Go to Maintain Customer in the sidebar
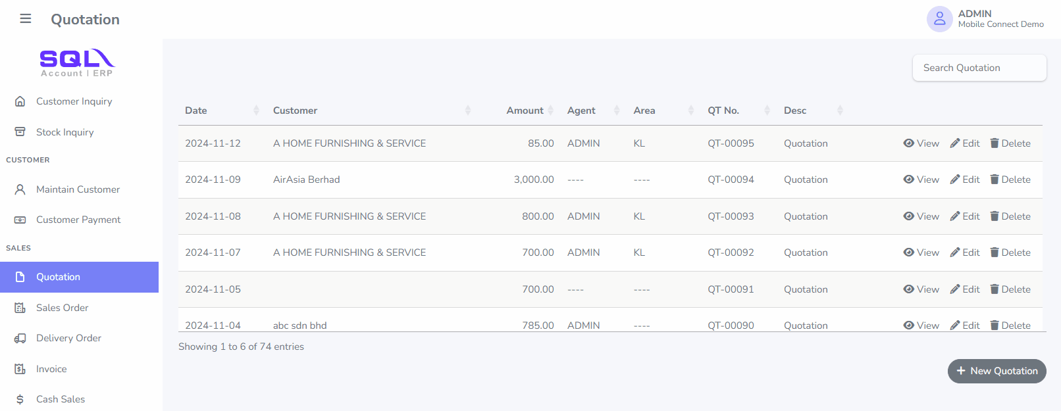 (x=78, y=189)
